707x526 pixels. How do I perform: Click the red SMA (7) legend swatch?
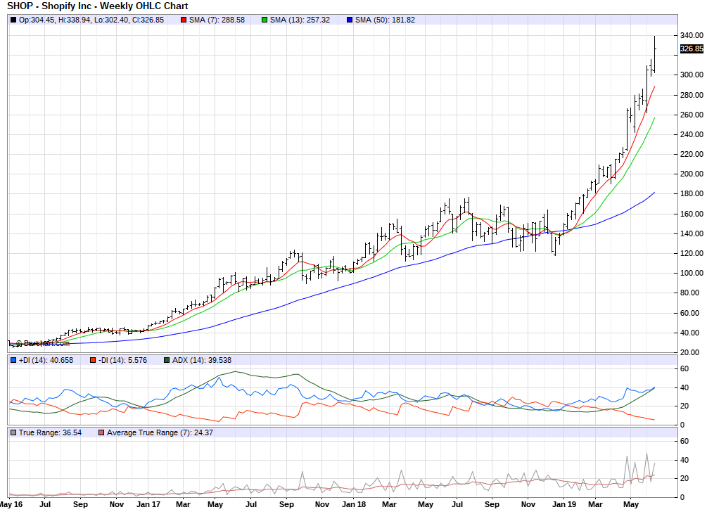point(184,20)
